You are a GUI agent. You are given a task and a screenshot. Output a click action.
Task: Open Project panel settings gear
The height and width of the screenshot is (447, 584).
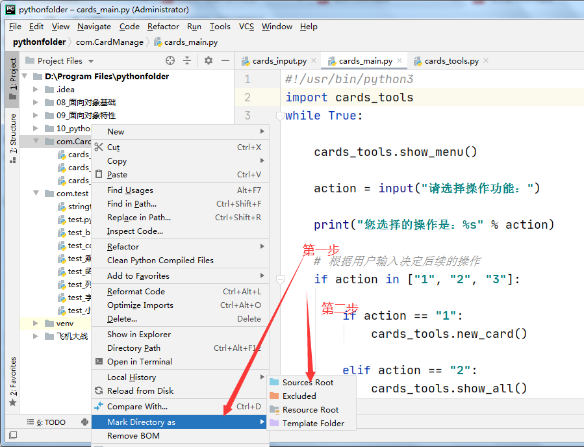(x=208, y=60)
